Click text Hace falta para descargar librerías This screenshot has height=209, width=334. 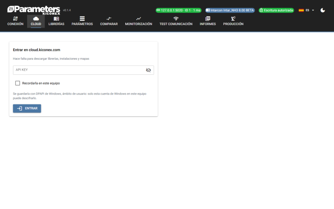(51, 59)
